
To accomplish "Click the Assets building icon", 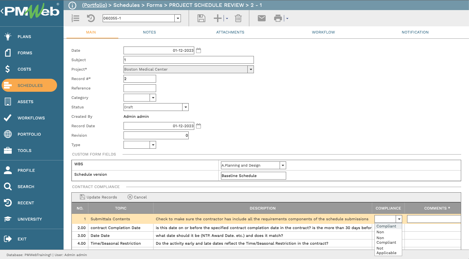I will (x=8, y=102).
